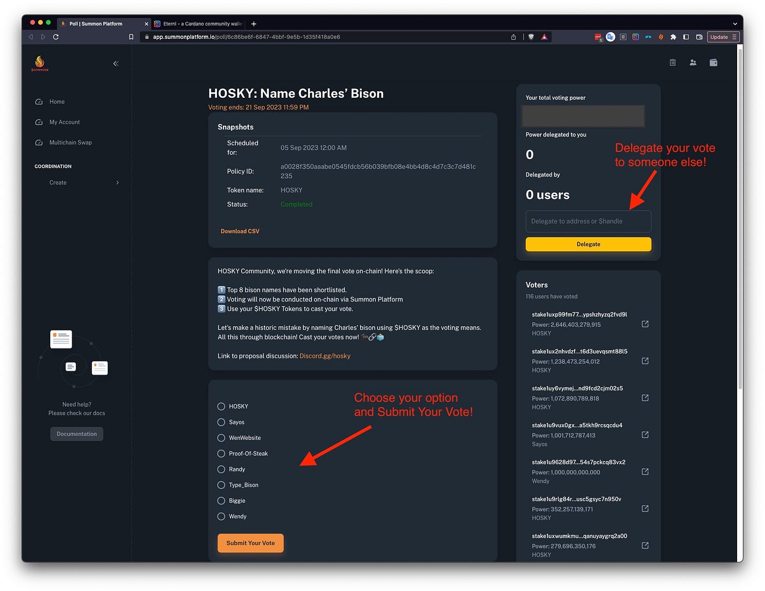Click 'Power: 2,646,403,279,915' value
Screen dimensions: 765x591
click(566, 324)
